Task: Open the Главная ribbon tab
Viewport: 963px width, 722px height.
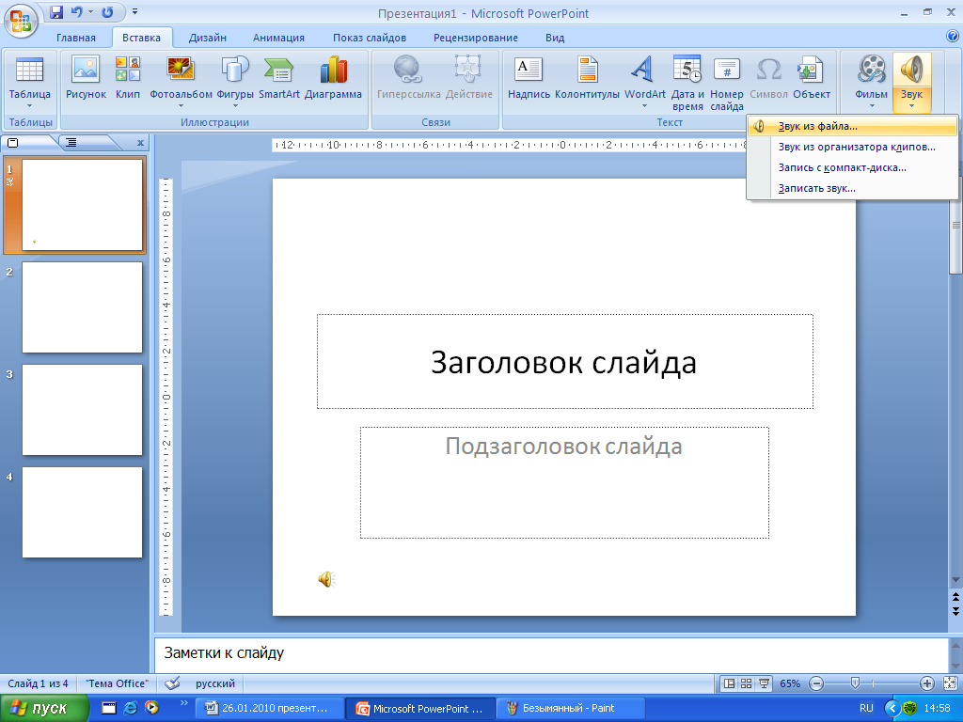Action: pos(76,38)
